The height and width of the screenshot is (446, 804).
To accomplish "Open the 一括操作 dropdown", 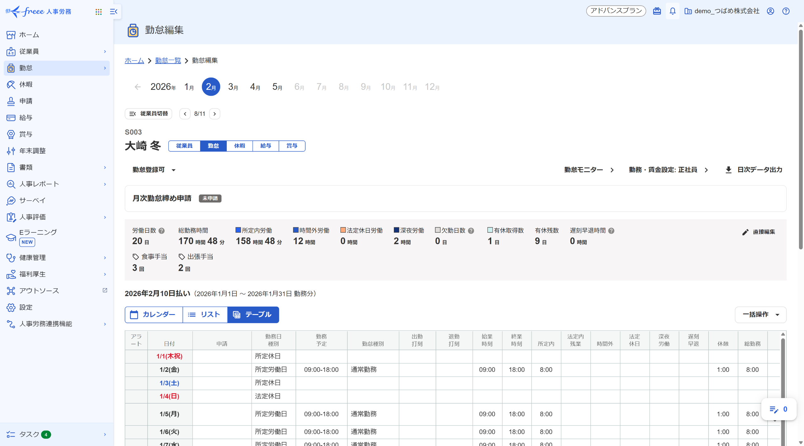I will tap(760, 315).
